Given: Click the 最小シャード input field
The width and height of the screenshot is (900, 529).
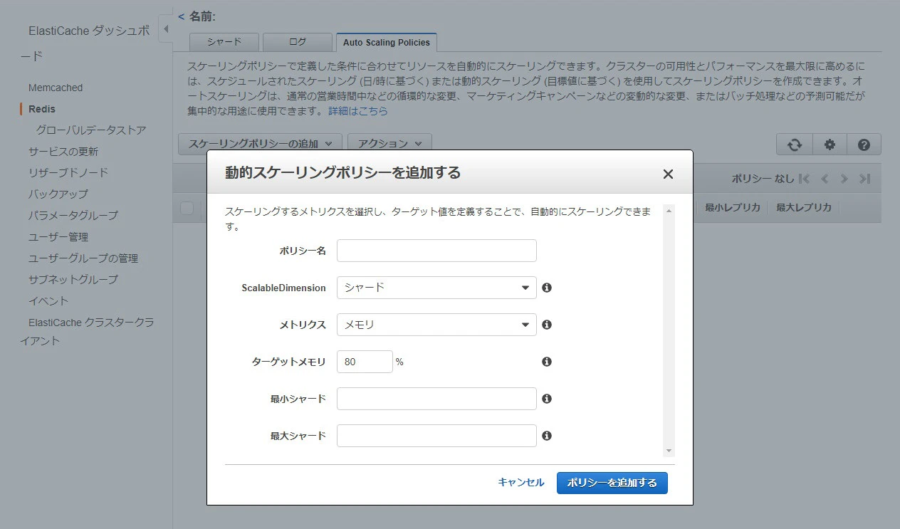Looking at the screenshot, I should click(436, 399).
